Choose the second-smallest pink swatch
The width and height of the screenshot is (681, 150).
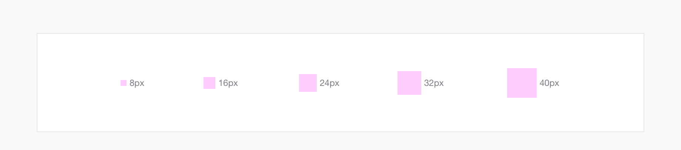[x=209, y=83]
